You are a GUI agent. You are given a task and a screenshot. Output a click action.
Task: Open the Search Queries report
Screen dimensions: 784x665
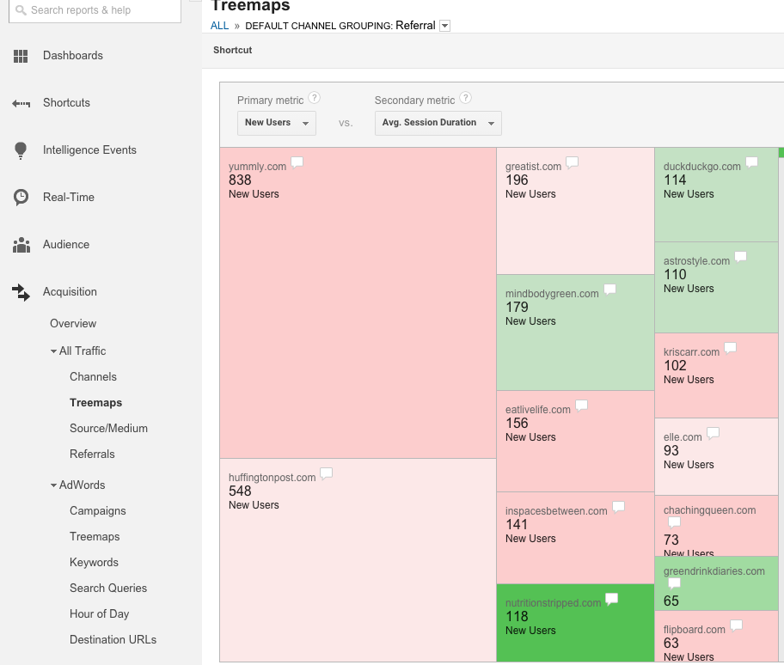coord(108,588)
